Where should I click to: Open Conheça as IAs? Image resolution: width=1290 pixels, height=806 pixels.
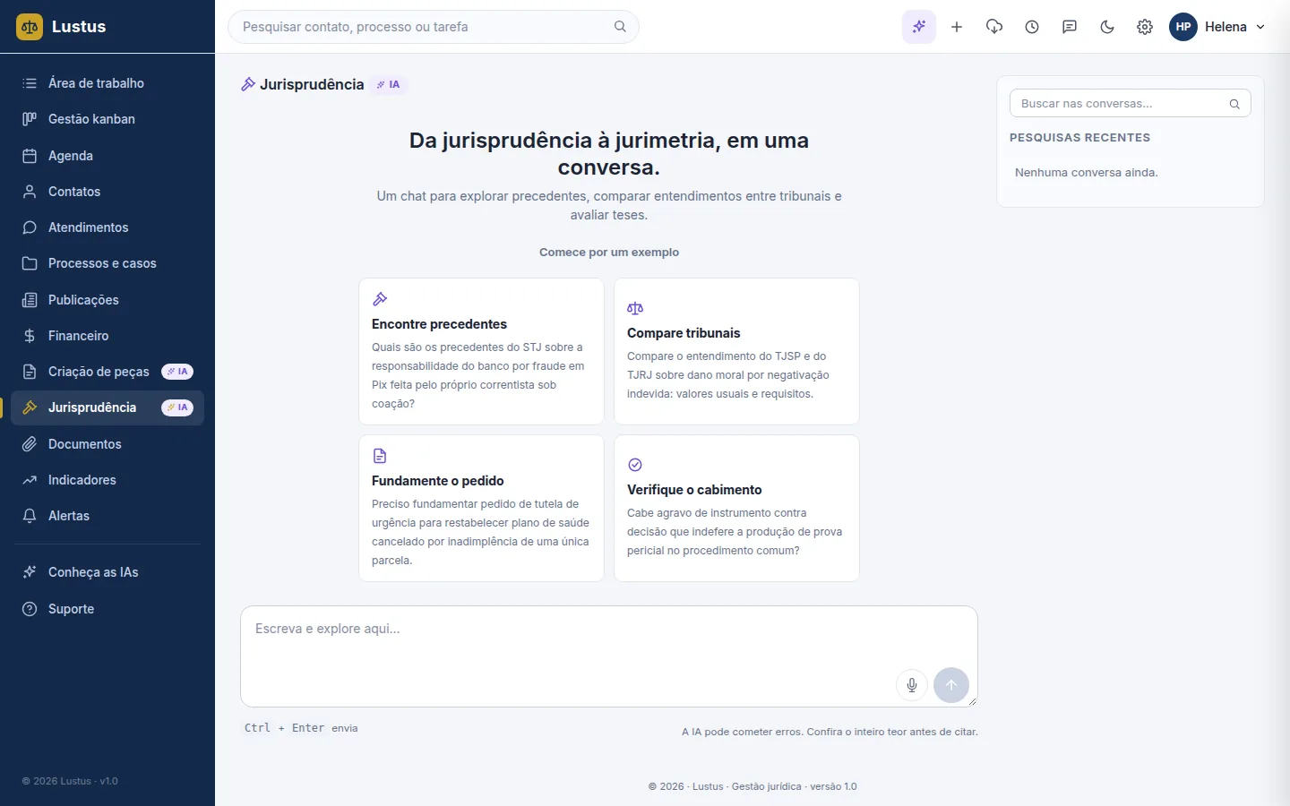point(107,572)
